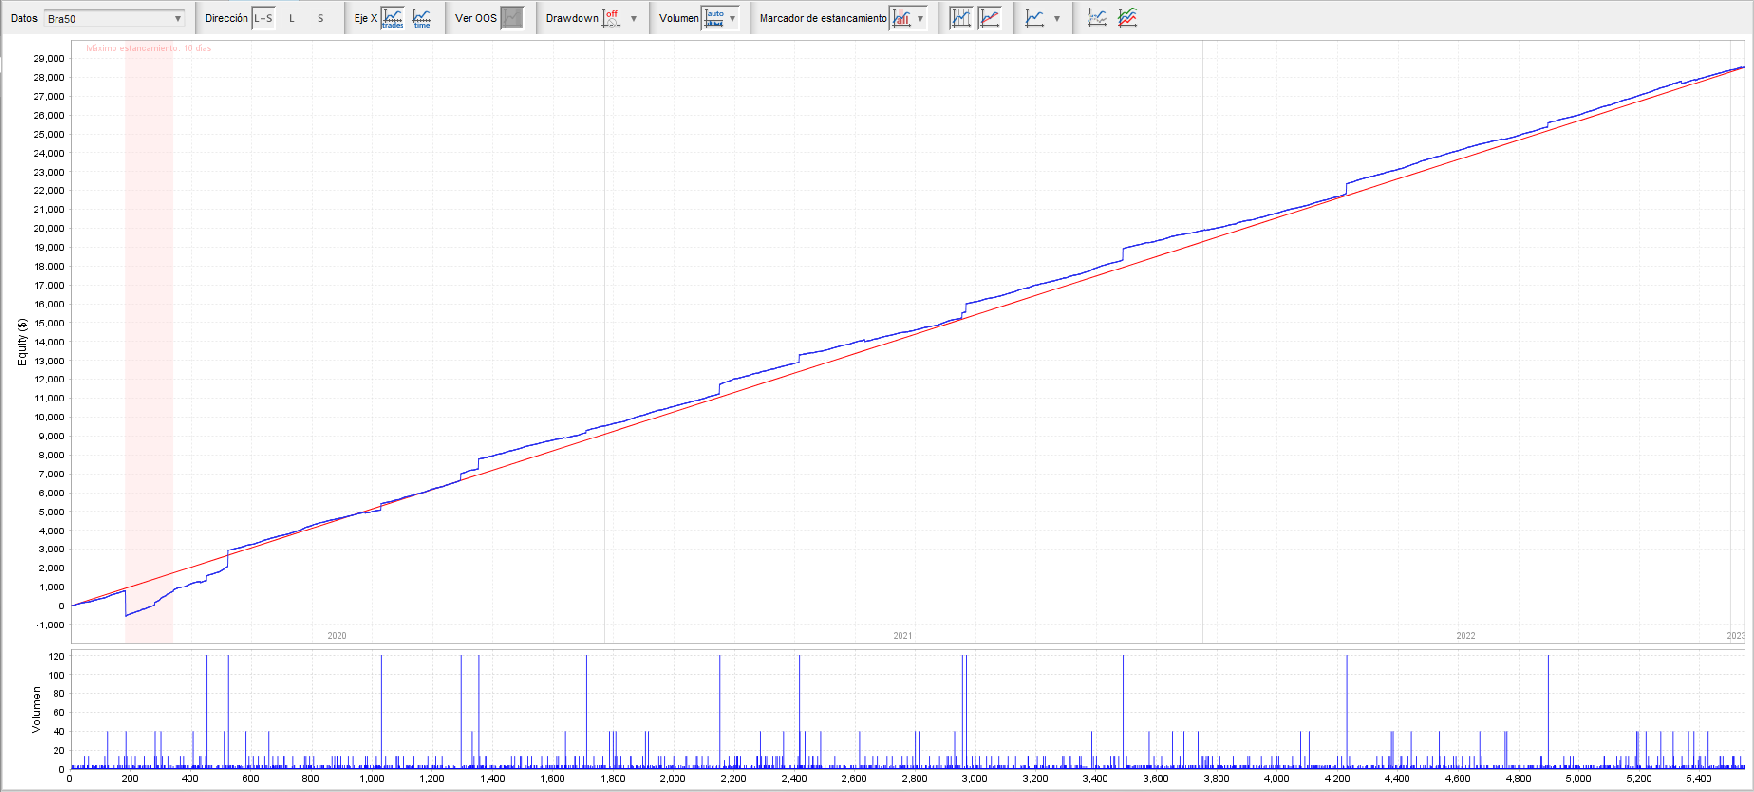Click the blue line chart type icon
This screenshot has height=792, width=1754.
pos(1034,19)
